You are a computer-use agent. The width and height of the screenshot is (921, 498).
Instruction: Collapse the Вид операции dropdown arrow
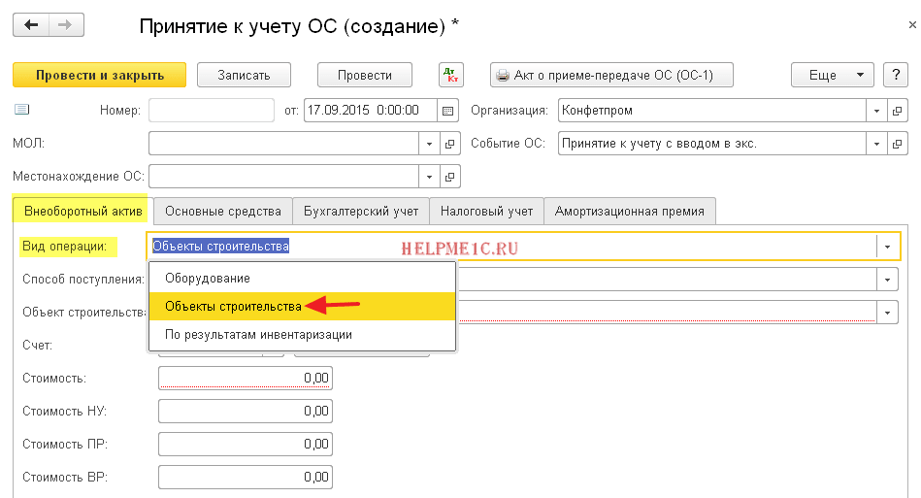coord(888,247)
